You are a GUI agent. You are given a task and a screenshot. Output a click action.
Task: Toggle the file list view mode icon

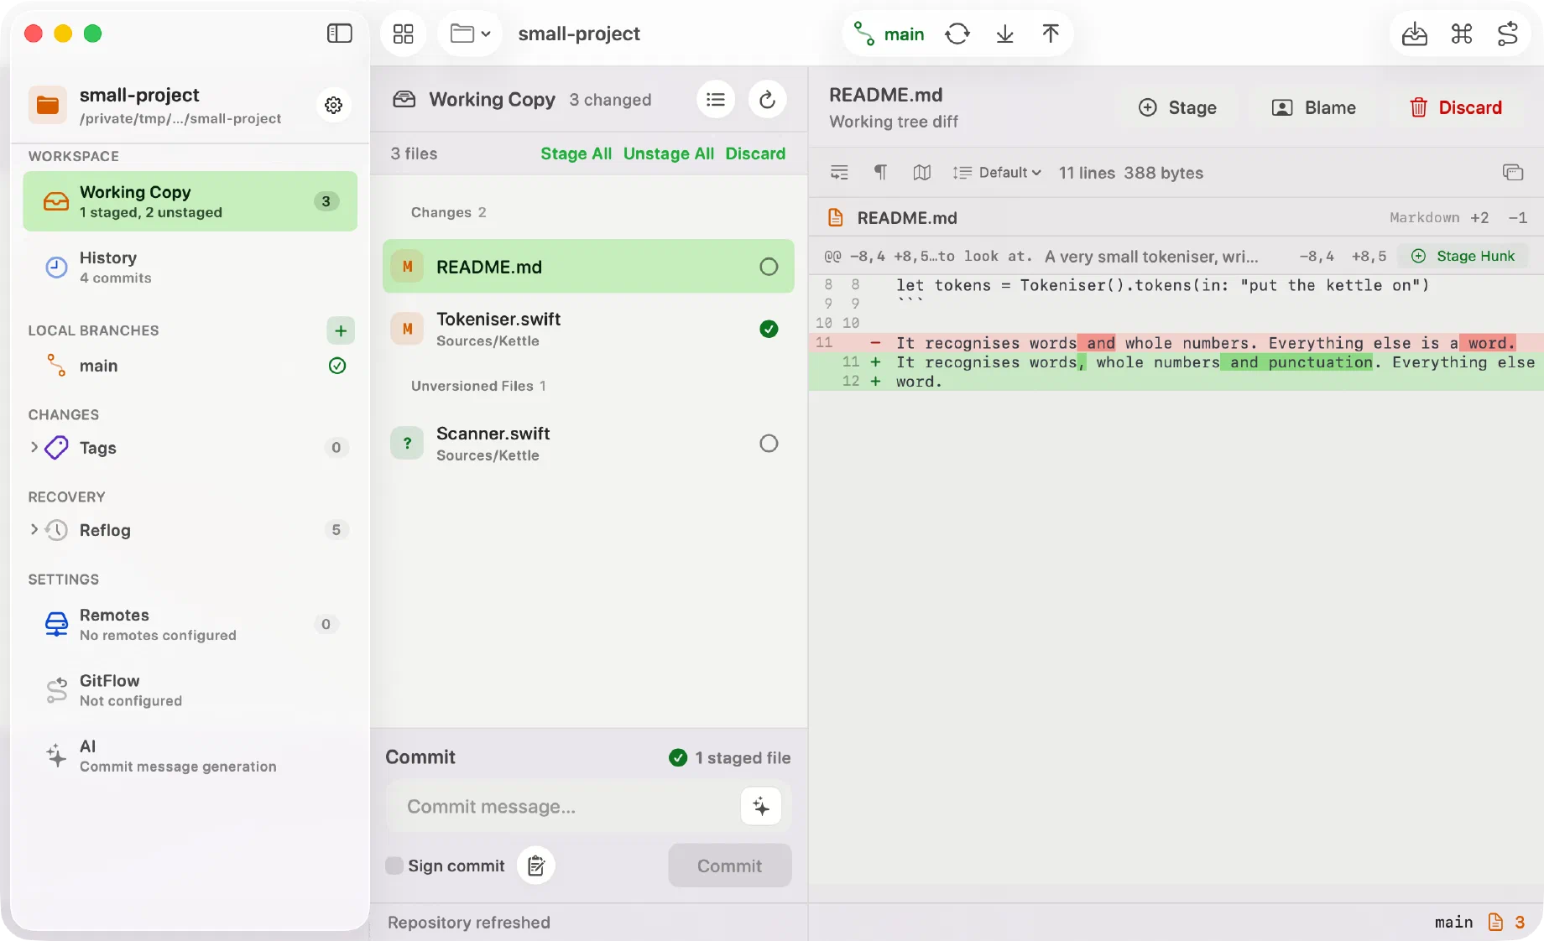(x=716, y=100)
